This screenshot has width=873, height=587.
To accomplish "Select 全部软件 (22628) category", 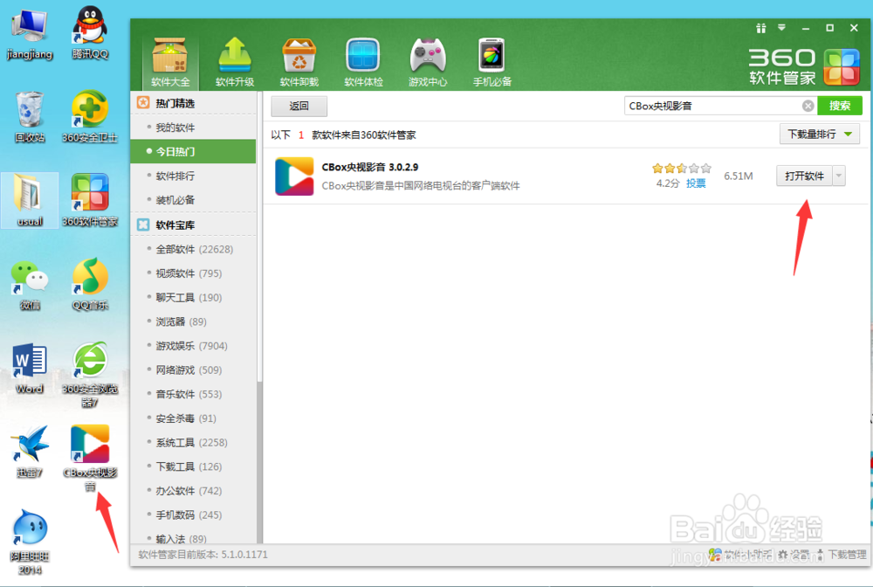I will [193, 249].
